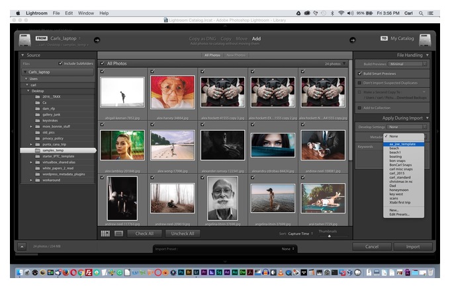This screenshot has height=288, width=450.
Task: Open Build Previews Minimal dropdown
Action: pos(408,64)
